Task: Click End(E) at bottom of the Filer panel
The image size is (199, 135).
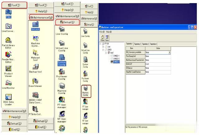Action: 15,129
